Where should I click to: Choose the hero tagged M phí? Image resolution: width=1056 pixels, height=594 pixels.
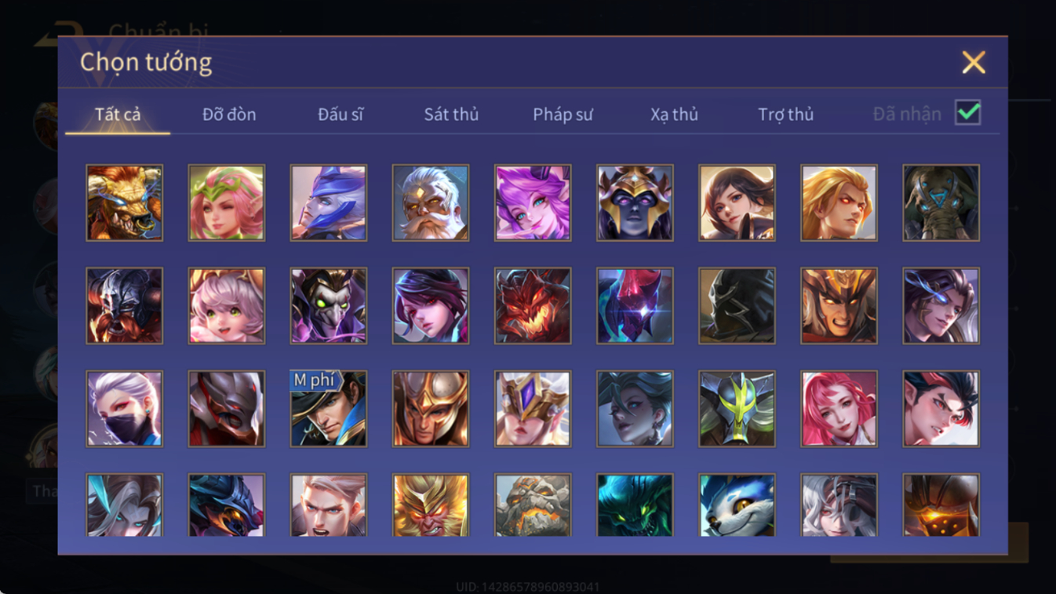pos(328,409)
